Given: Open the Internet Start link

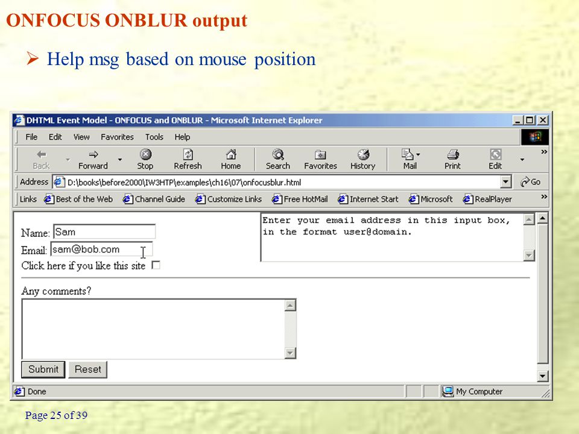Looking at the screenshot, I should [x=368, y=200].
